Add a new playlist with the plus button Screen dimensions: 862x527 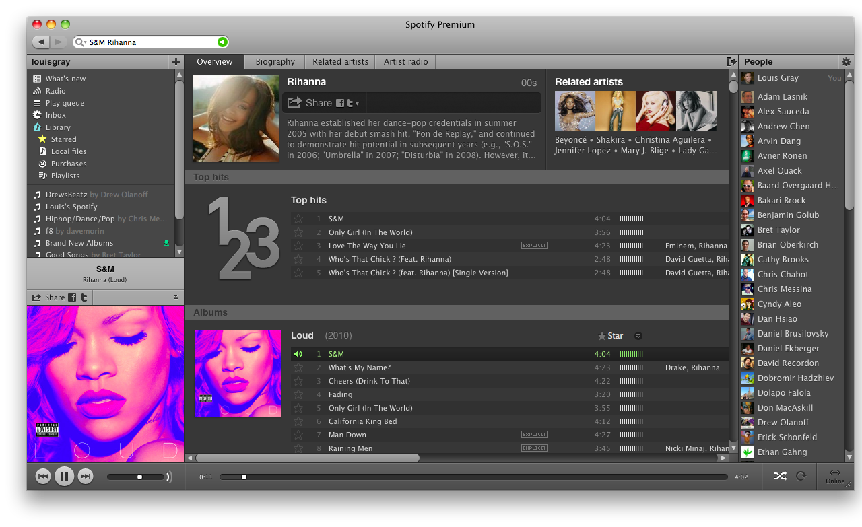coord(176,62)
